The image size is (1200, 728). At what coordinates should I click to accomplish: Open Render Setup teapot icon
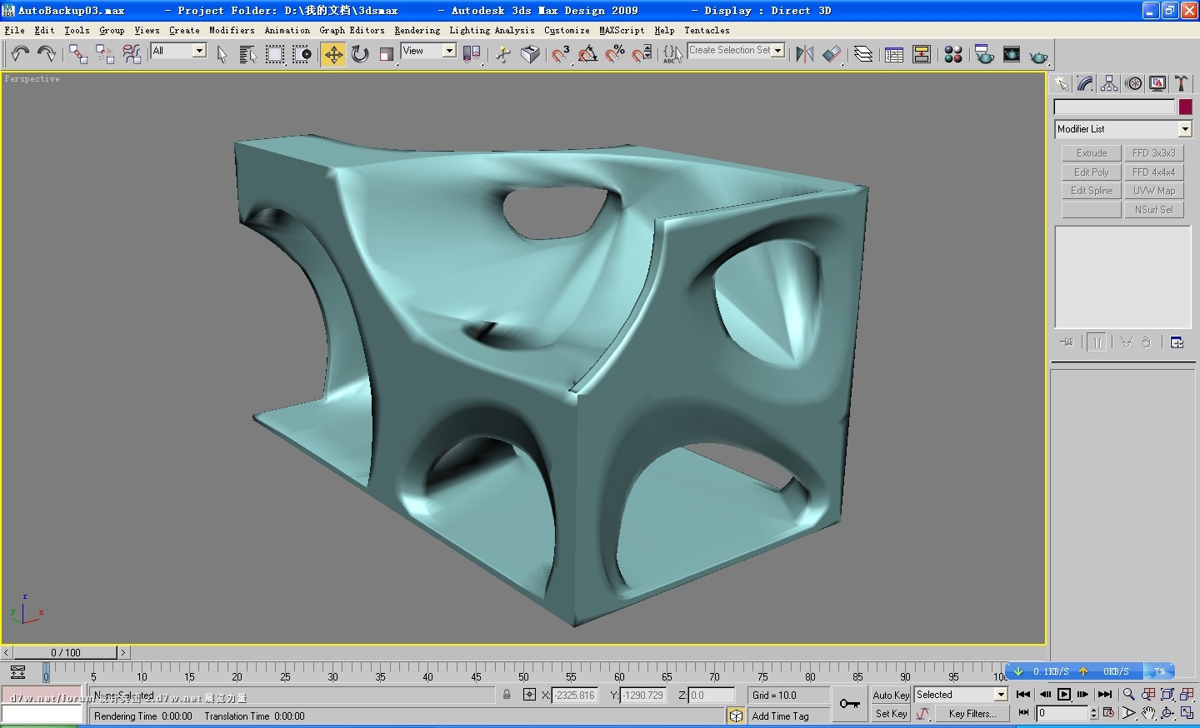tap(984, 54)
